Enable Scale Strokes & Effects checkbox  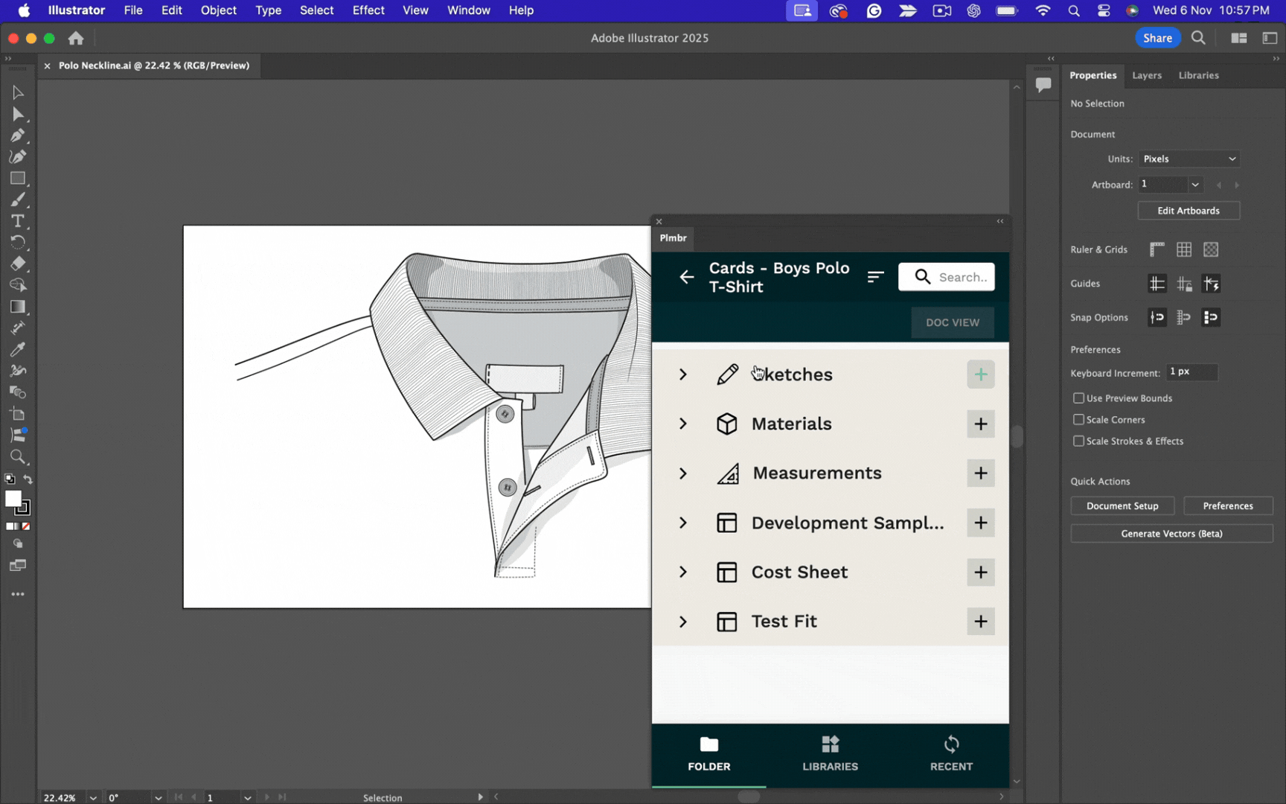1078,441
